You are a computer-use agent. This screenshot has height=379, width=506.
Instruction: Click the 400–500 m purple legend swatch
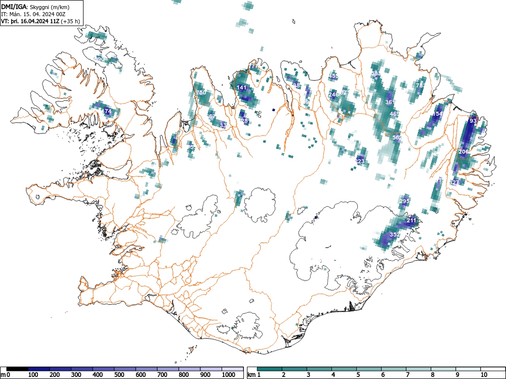104,369
